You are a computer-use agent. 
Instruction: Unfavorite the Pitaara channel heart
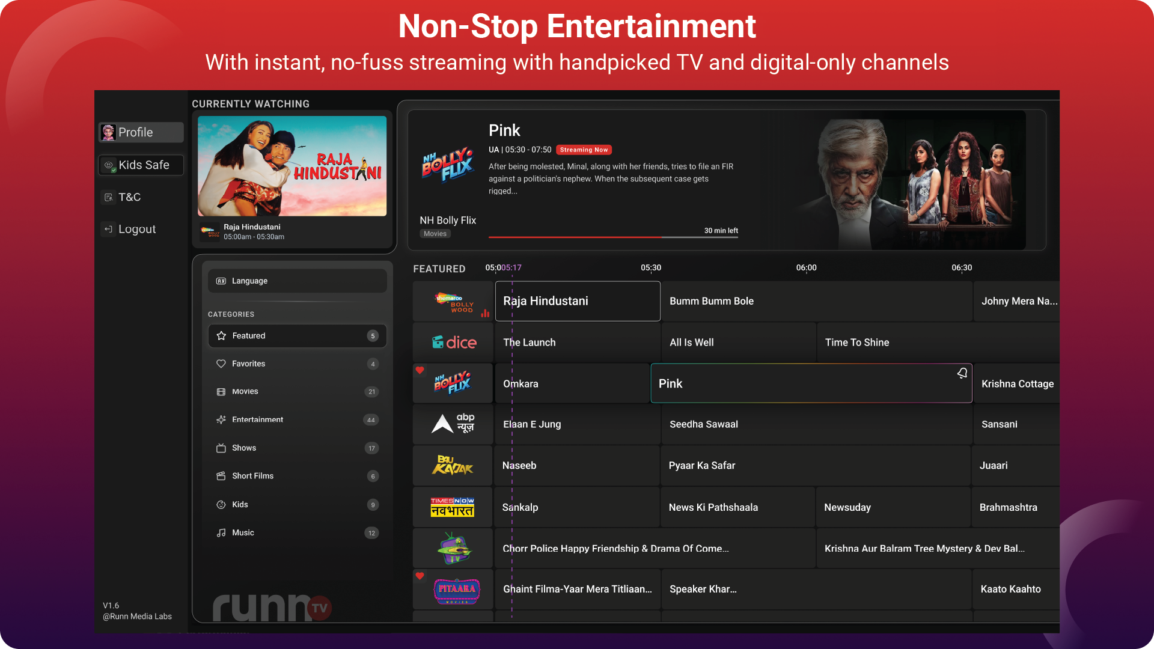[x=420, y=576]
